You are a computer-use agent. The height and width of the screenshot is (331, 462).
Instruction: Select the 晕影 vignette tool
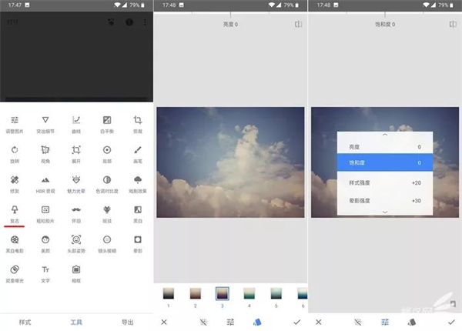(x=138, y=245)
